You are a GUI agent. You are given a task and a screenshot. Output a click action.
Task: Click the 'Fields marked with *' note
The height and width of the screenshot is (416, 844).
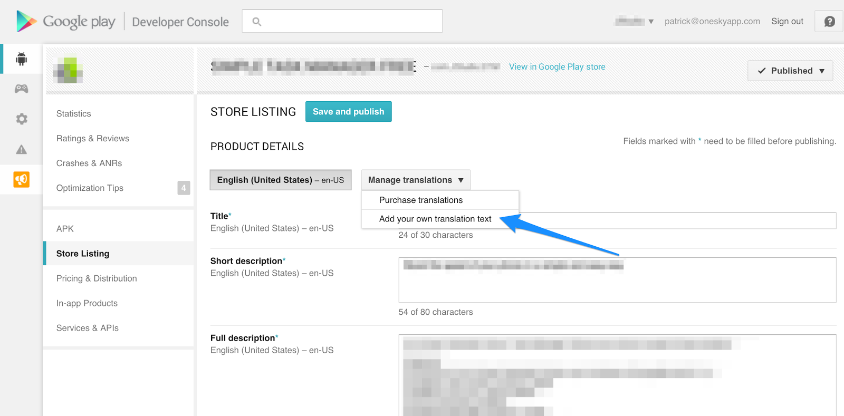(x=730, y=141)
